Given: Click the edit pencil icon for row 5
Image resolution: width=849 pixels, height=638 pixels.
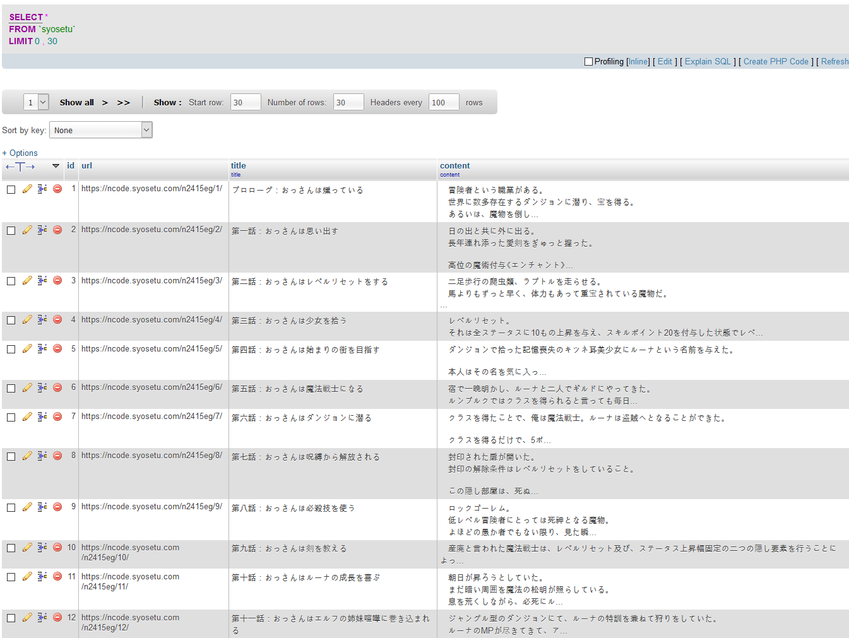Looking at the screenshot, I should tap(27, 349).
